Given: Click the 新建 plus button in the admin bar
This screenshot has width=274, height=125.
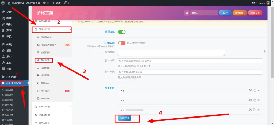Looking at the screenshot, I should tap(56, 3).
